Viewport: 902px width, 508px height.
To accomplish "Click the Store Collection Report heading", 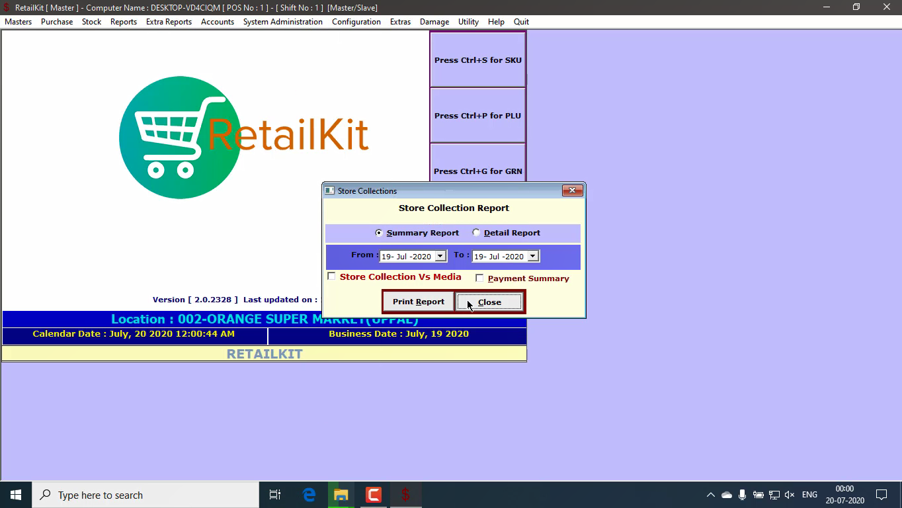I will [x=454, y=208].
